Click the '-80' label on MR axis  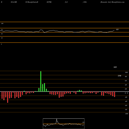126,110
